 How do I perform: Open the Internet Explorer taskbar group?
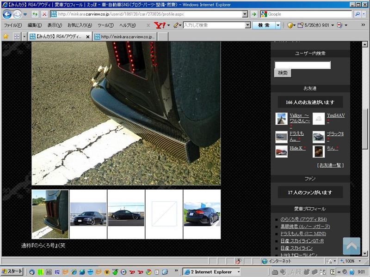(211, 272)
